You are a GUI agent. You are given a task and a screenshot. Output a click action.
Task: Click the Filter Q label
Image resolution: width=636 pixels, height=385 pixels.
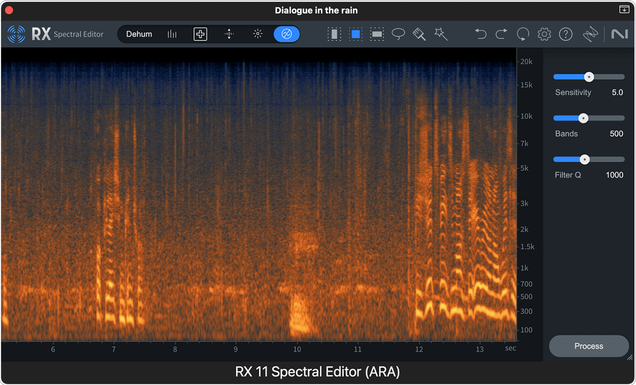[568, 175]
